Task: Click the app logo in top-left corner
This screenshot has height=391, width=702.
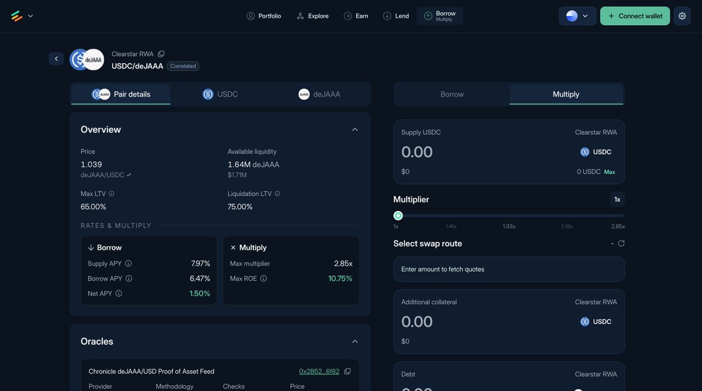Action: click(16, 16)
